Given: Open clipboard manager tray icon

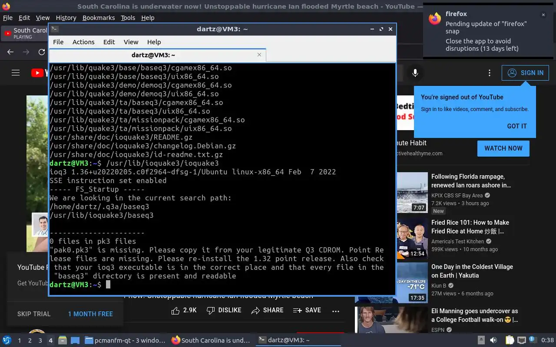Looking at the screenshot, I should (x=510, y=340).
